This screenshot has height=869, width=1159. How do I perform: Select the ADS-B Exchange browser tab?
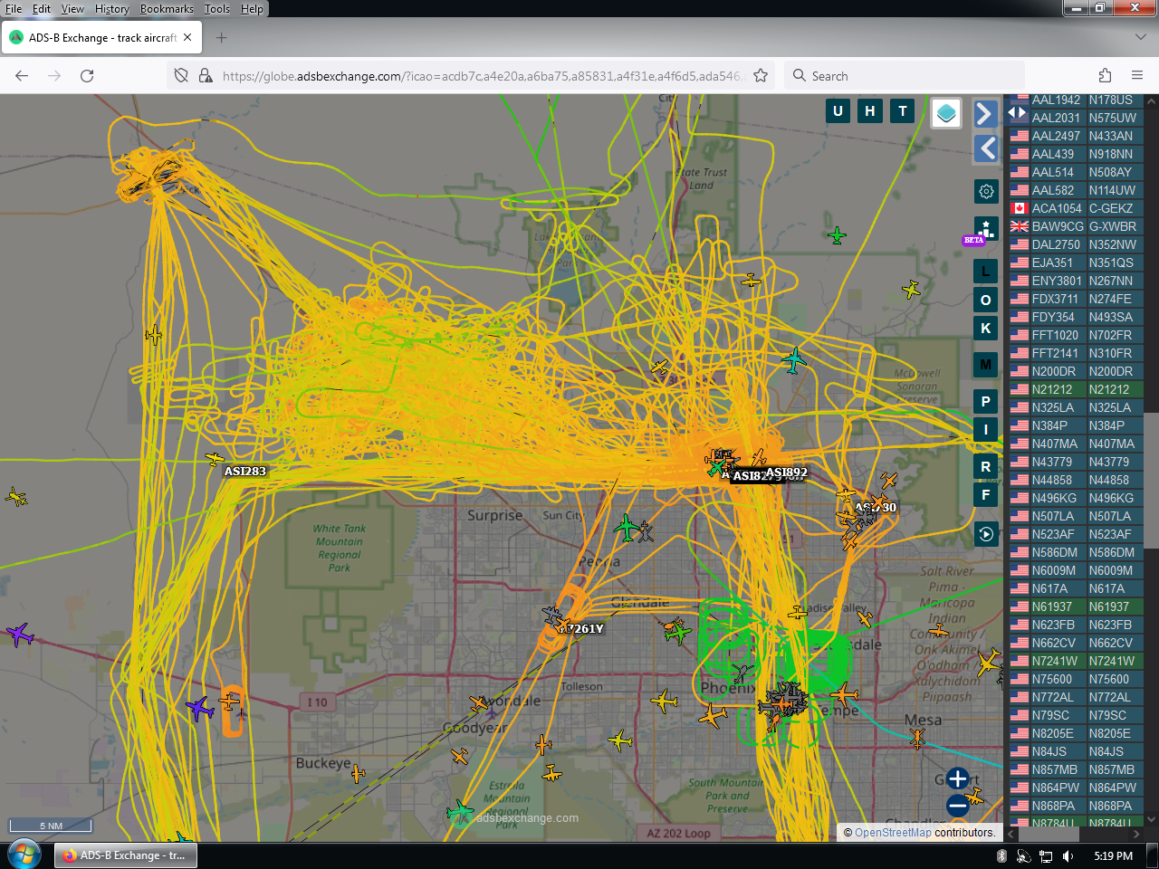[101, 38]
